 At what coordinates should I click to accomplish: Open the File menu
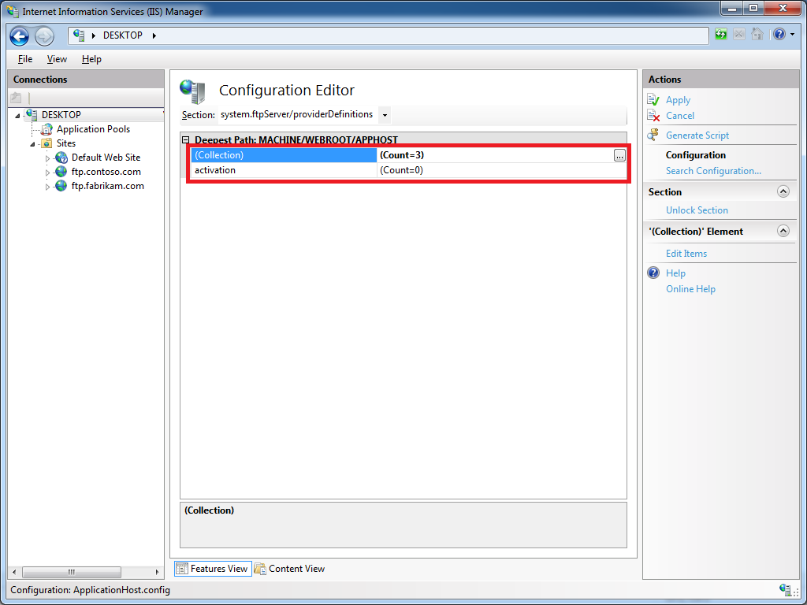coord(25,59)
